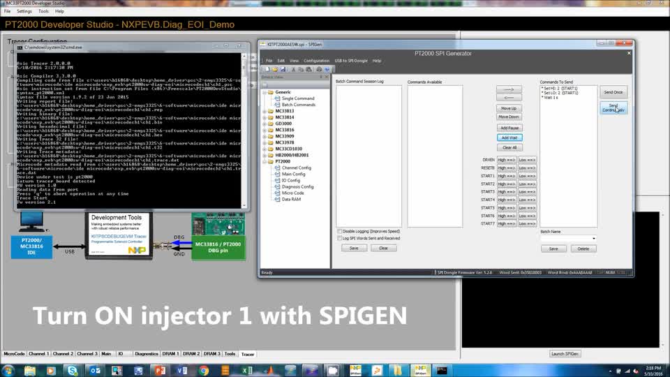Switch to the Diagnostics tab
This screenshot has width=670, height=377.
click(147, 354)
